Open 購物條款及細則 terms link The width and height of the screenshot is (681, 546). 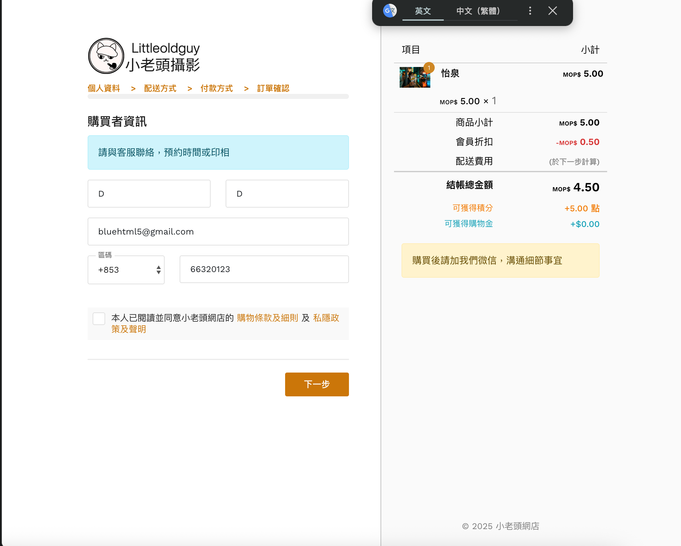267,318
